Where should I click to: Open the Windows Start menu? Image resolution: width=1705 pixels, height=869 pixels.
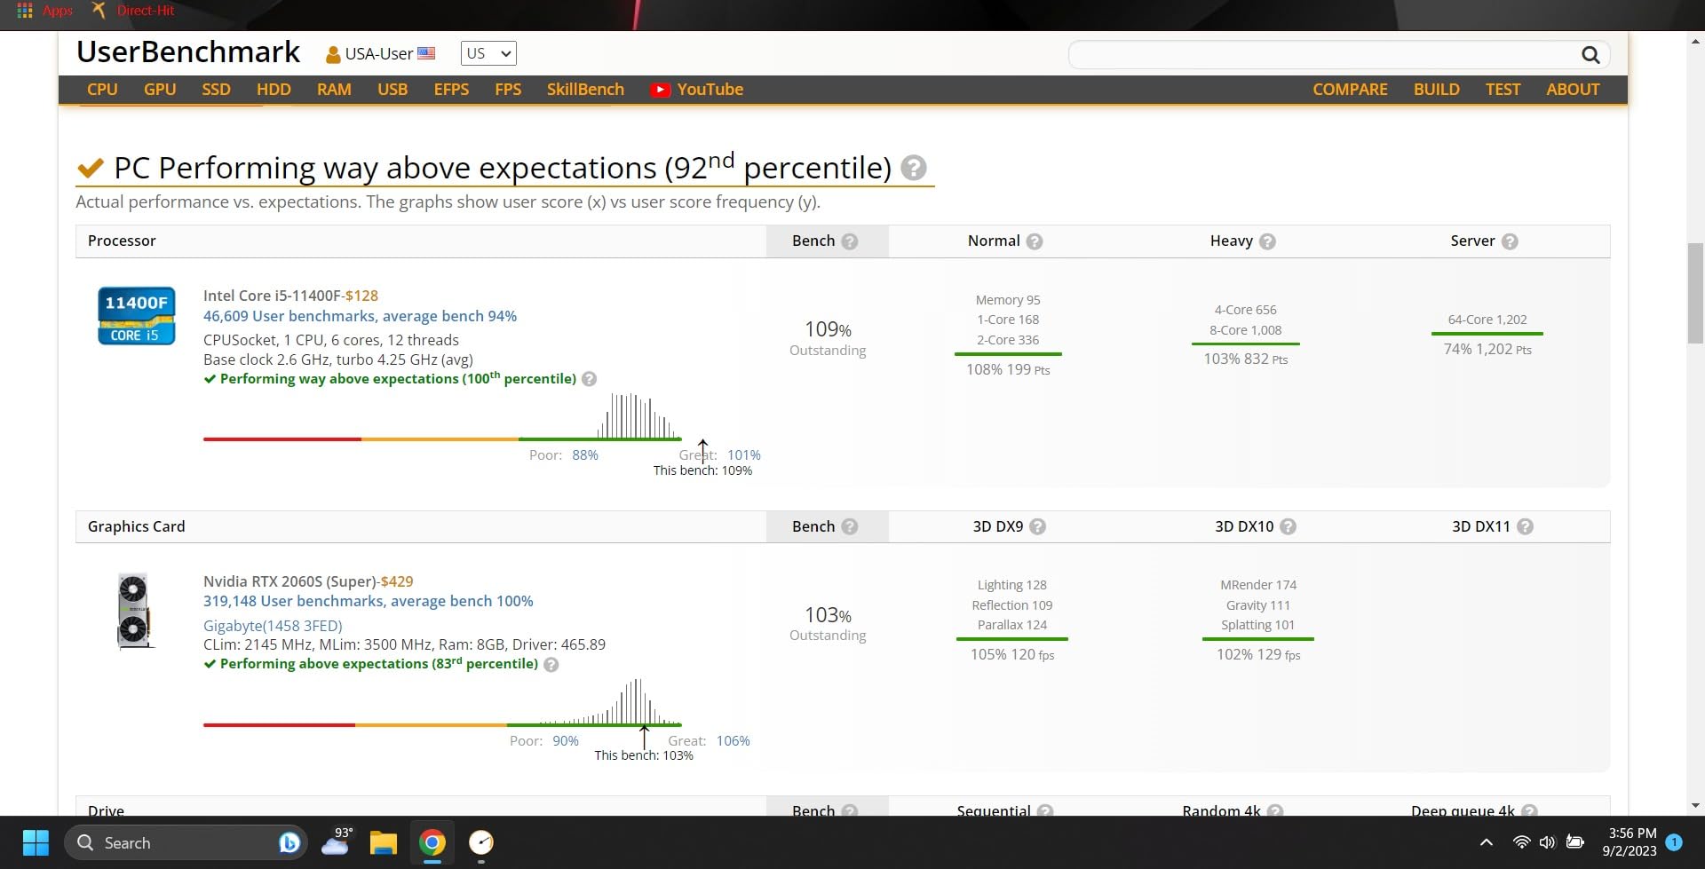[x=36, y=842]
